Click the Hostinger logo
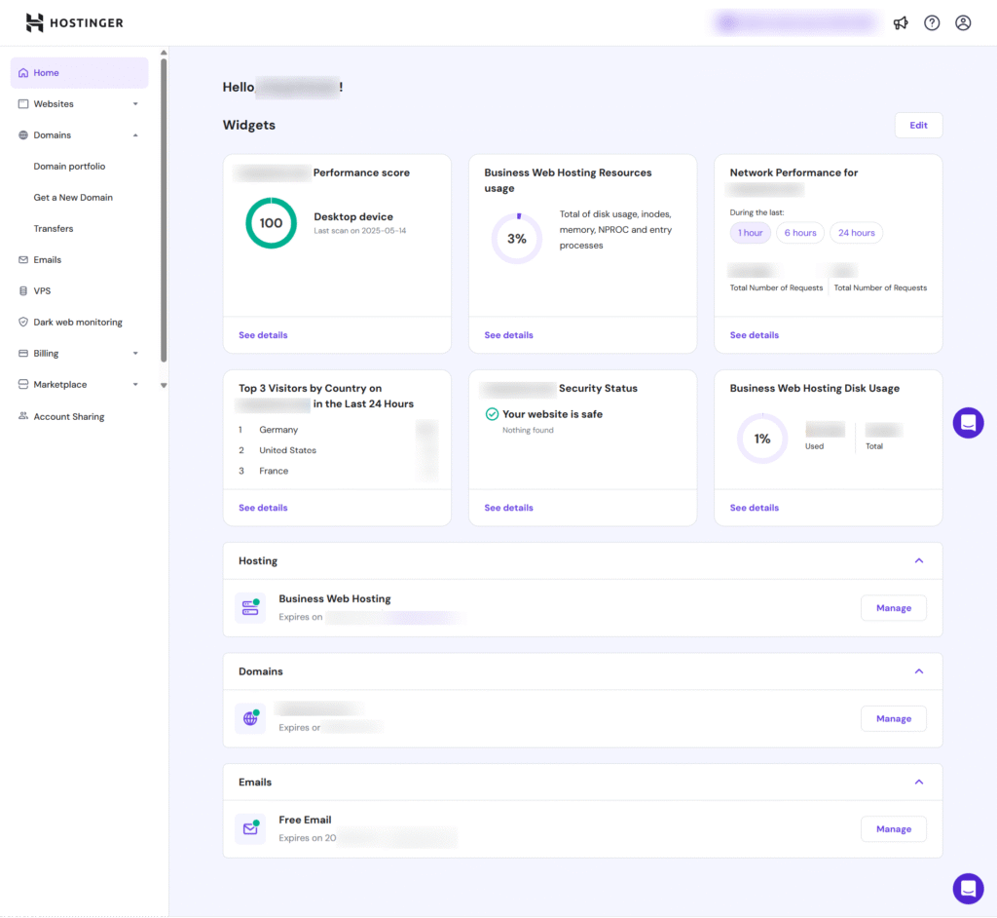997x918 pixels. point(74,23)
